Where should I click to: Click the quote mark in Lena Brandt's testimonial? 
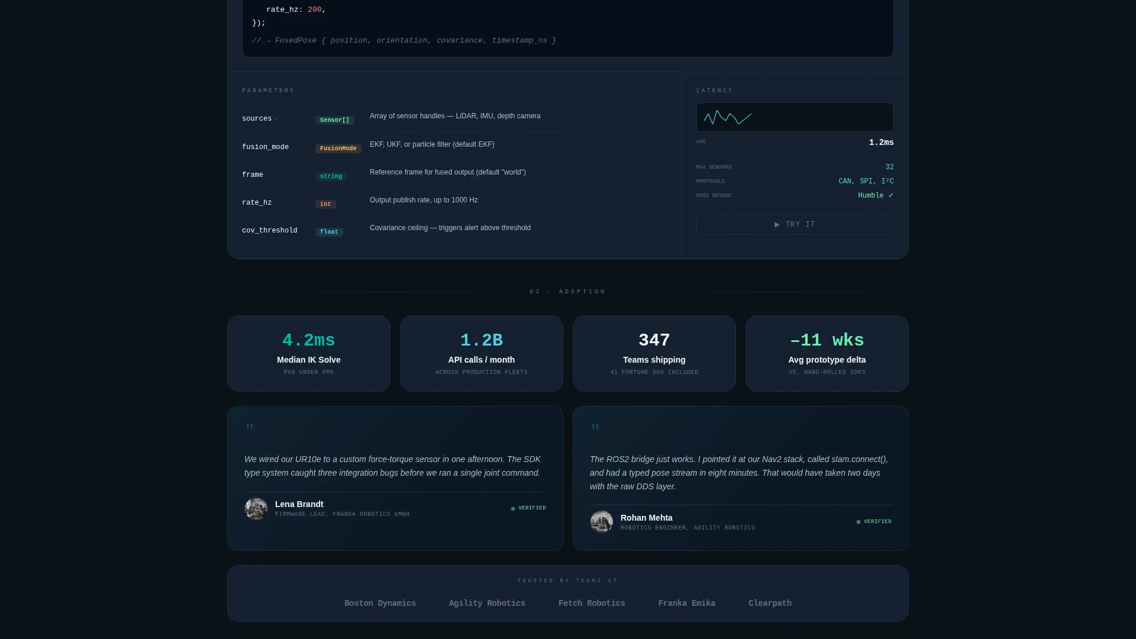(250, 427)
